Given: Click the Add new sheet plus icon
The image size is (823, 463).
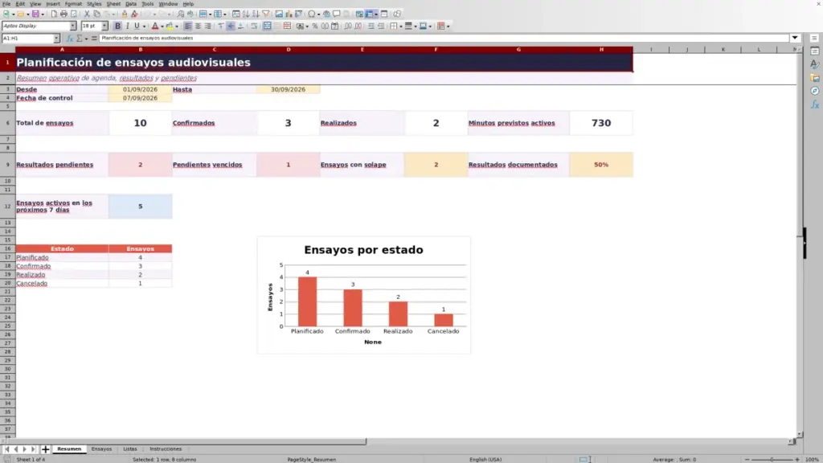Looking at the screenshot, I should (x=45, y=449).
